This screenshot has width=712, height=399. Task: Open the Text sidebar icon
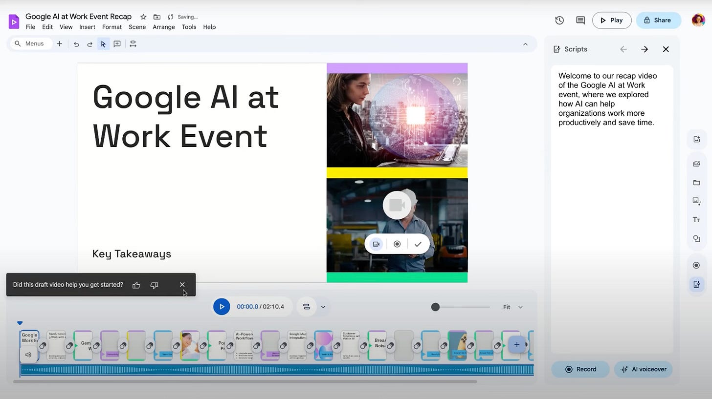click(x=697, y=220)
